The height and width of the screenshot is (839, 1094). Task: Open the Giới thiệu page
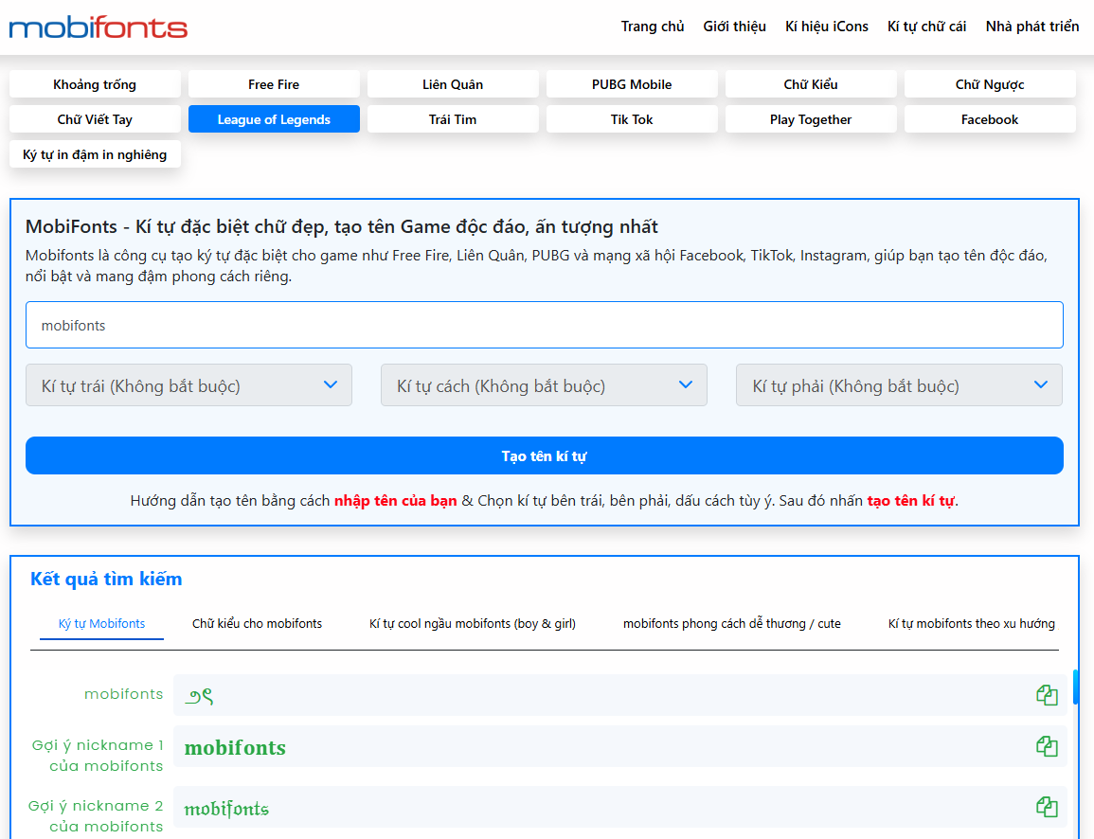(x=734, y=27)
